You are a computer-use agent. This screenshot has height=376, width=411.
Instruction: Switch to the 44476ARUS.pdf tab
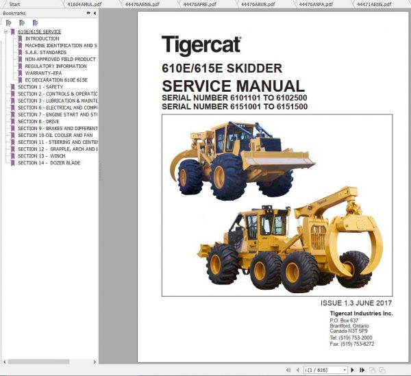tap(258, 4)
